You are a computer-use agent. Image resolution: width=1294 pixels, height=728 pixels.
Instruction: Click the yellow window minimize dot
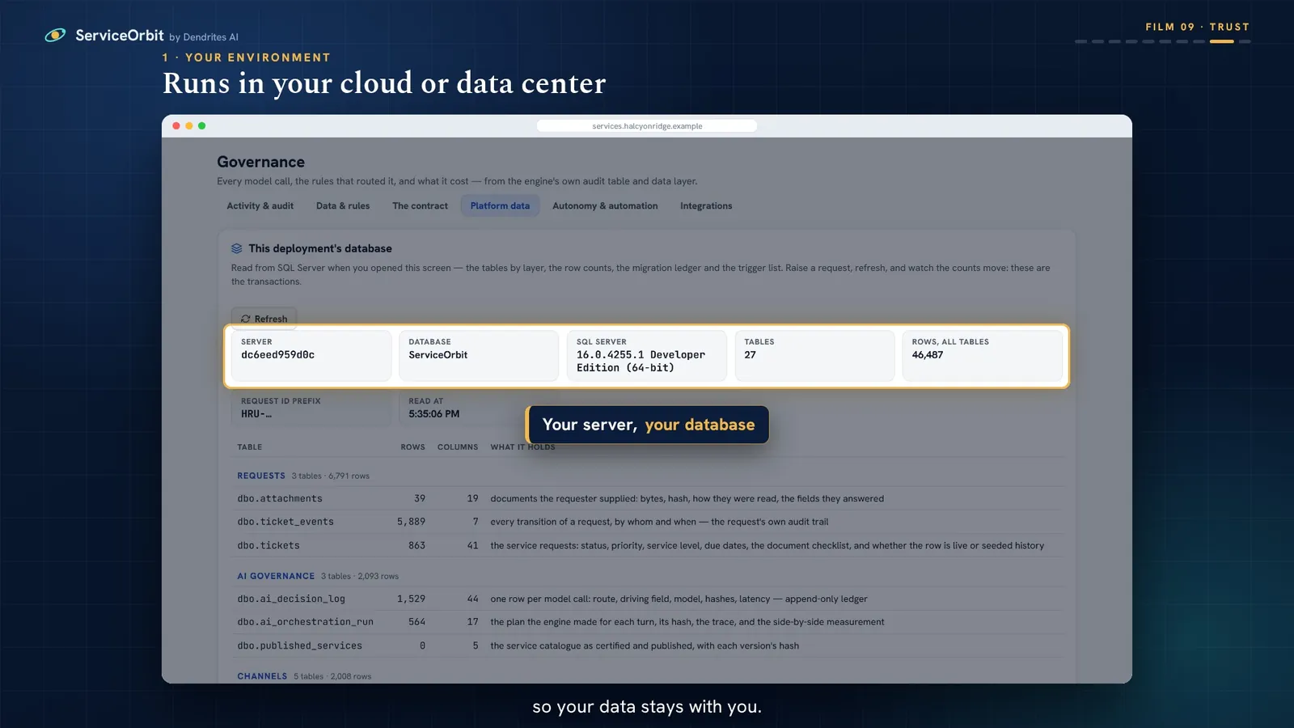click(189, 125)
